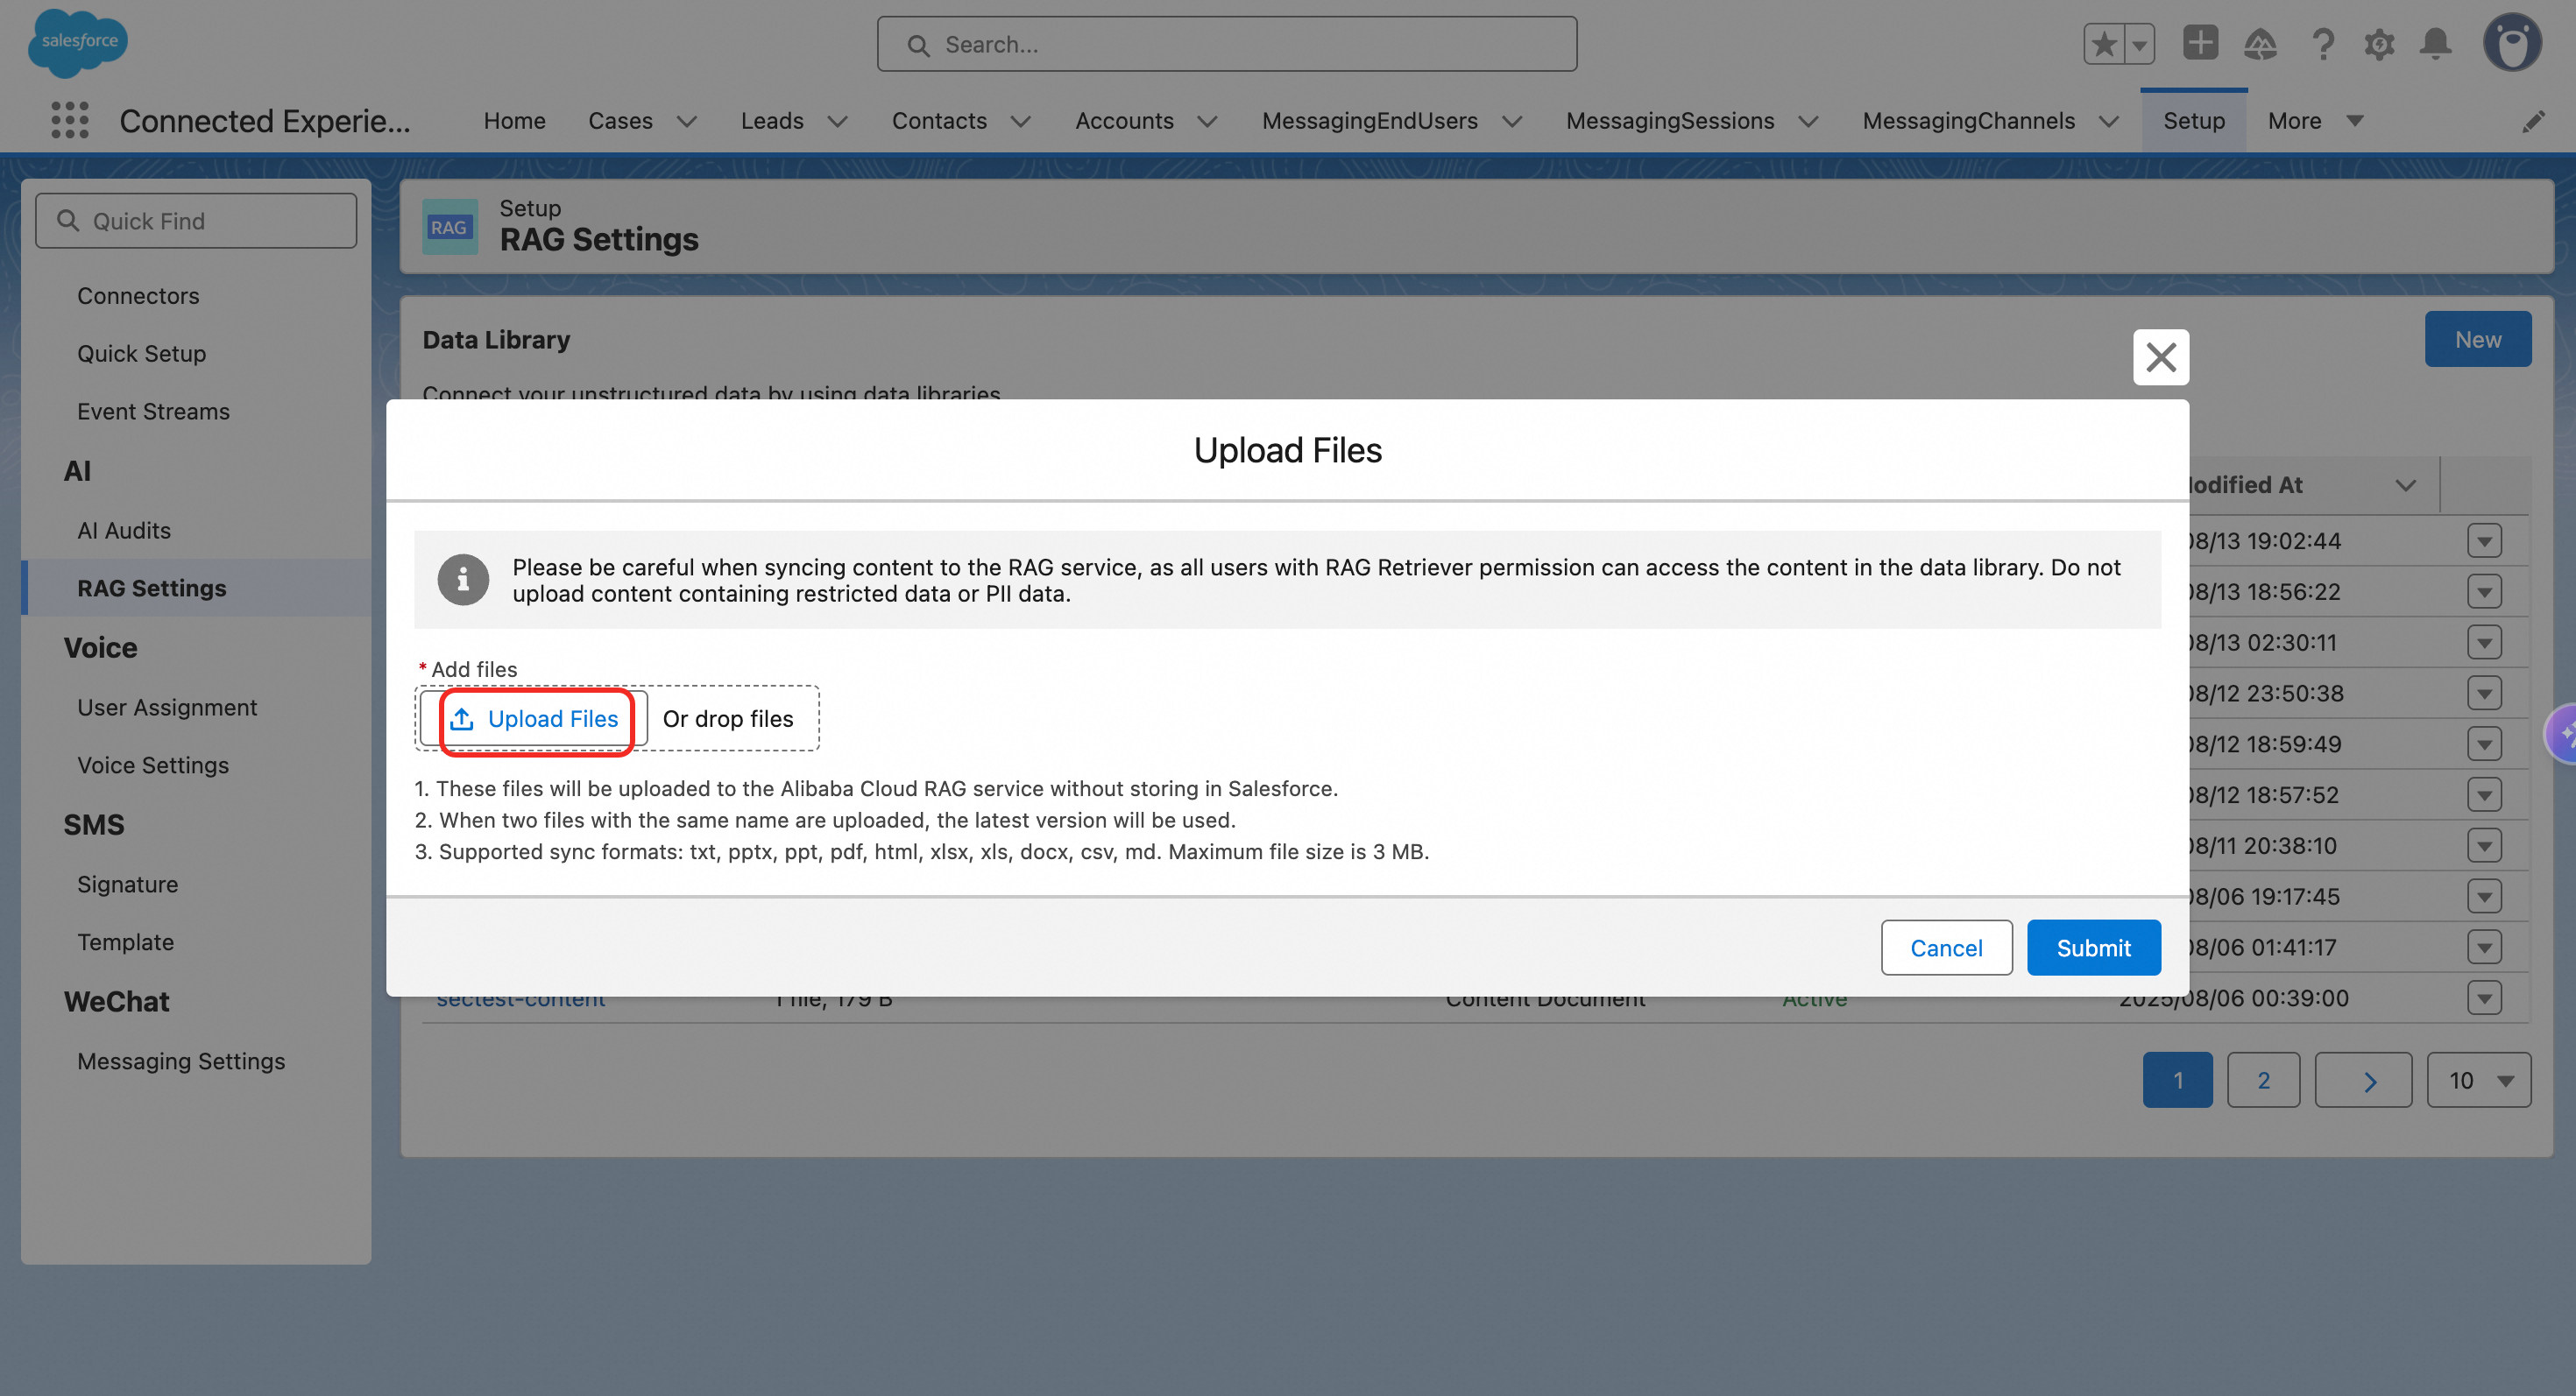Open Quick Setup in the sidebar
The height and width of the screenshot is (1396, 2576).
[x=142, y=354]
